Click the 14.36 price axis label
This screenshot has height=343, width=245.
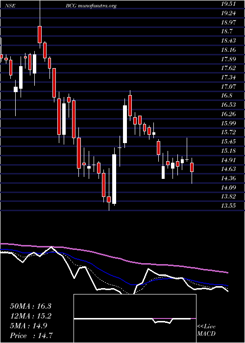point(229,178)
